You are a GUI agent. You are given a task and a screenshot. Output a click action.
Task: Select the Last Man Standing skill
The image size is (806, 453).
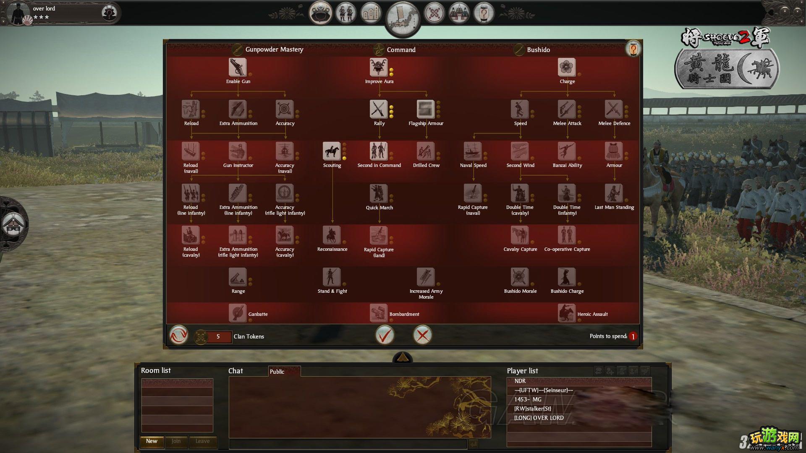614,193
